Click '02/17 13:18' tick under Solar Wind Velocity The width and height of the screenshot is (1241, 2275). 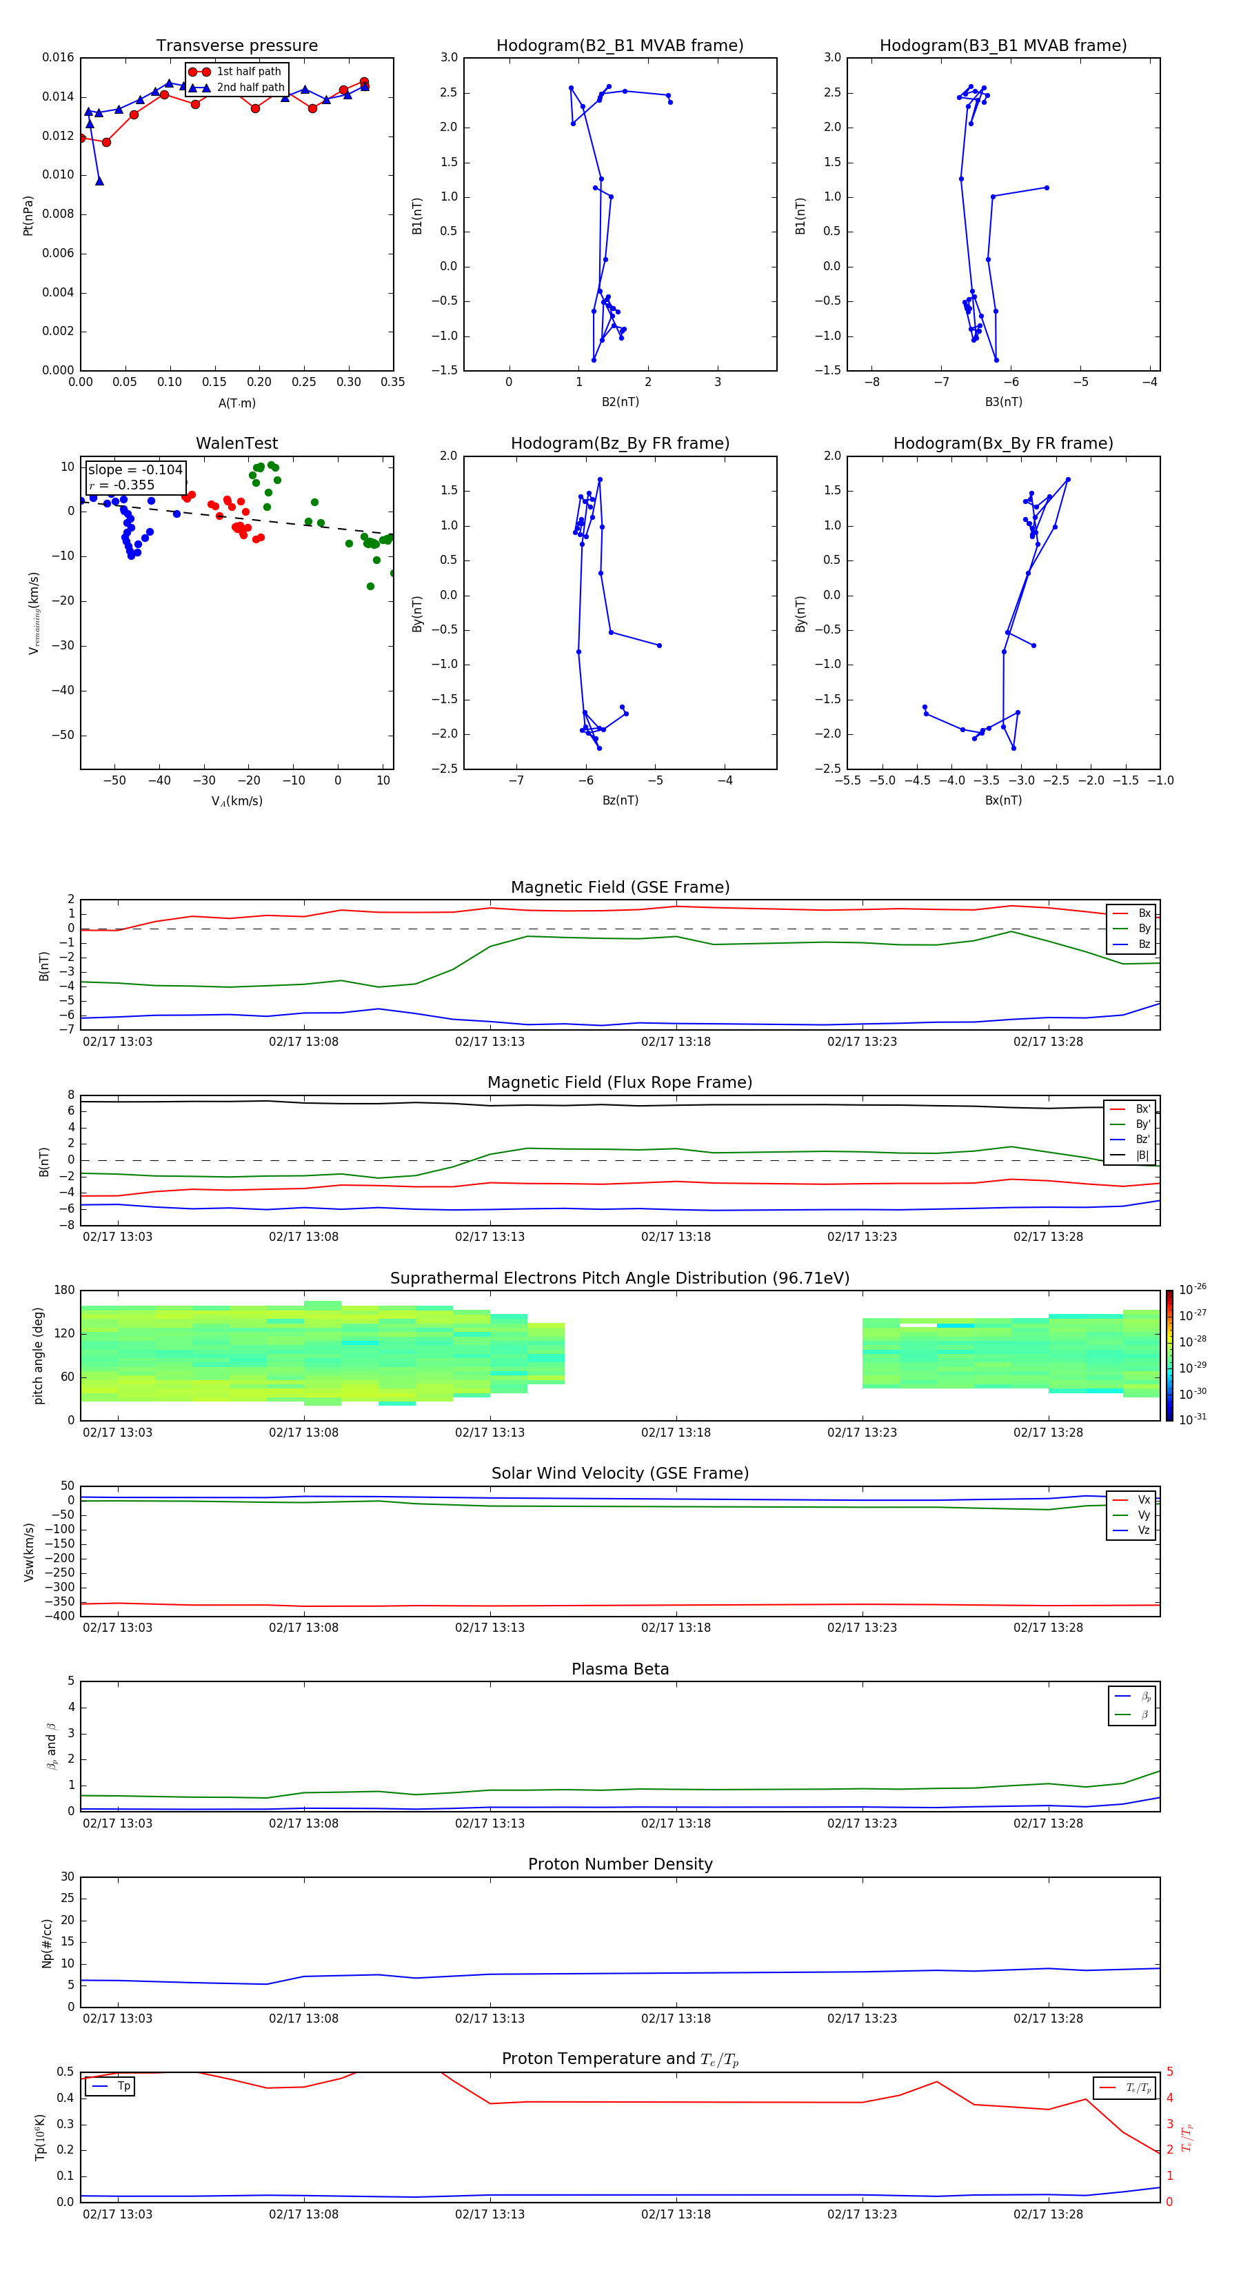click(676, 1628)
